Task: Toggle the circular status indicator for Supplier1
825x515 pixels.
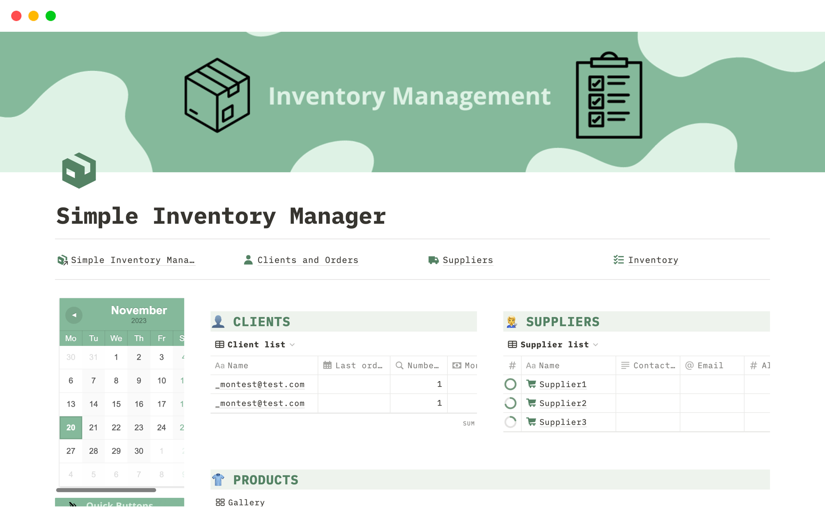Action: click(510, 384)
